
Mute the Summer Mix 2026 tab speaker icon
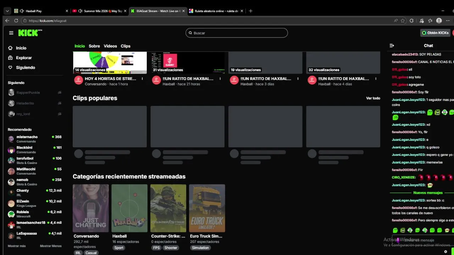coord(80,11)
